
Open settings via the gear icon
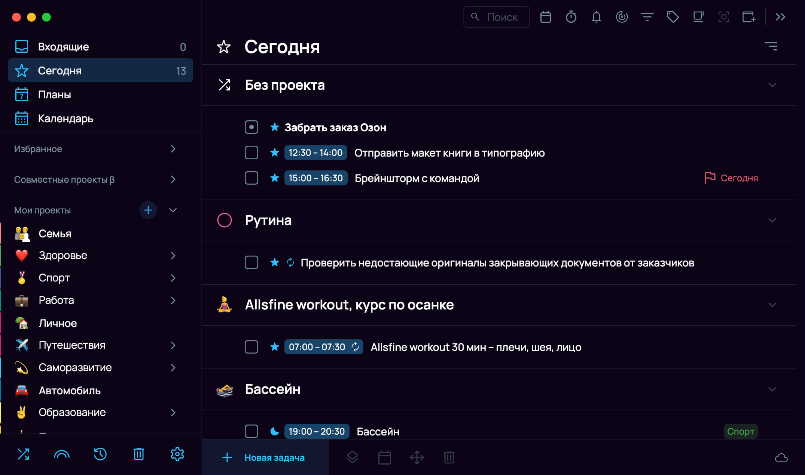coord(177,454)
